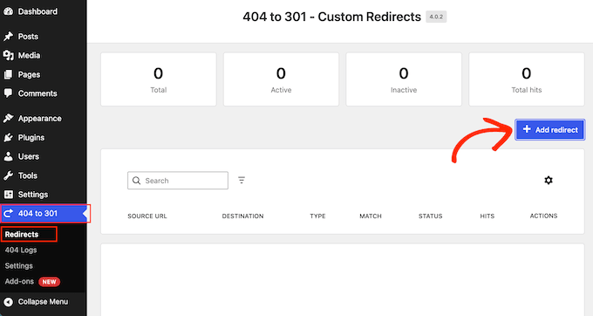Click the 404 to 301 redirect arrow icon

click(x=8, y=214)
